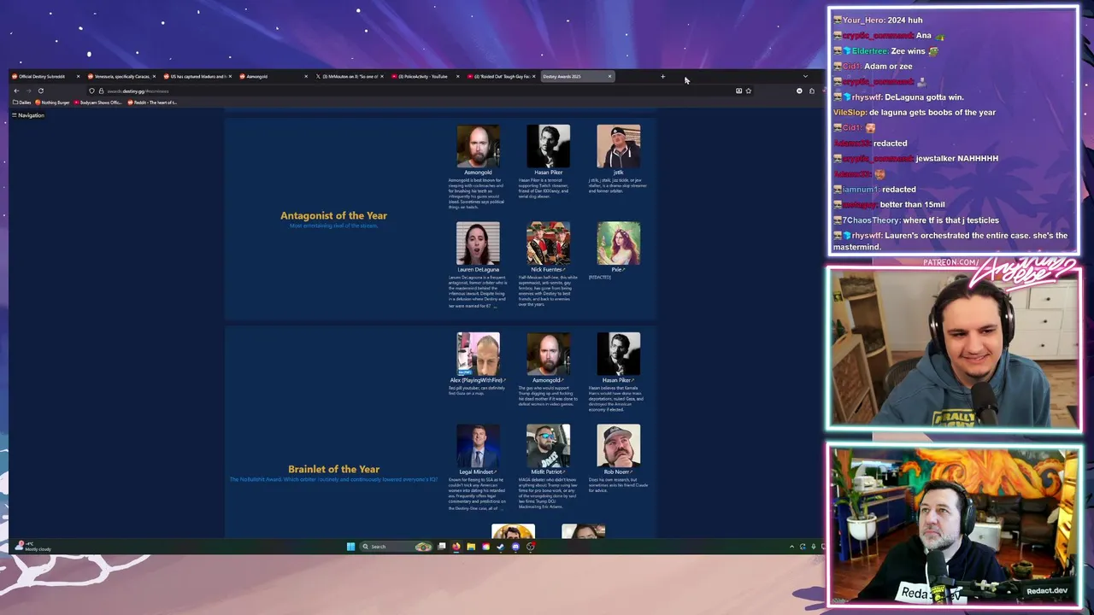The width and height of the screenshot is (1094, 615).
Task: Click the taskbar Search box
Action: (397, 547)
